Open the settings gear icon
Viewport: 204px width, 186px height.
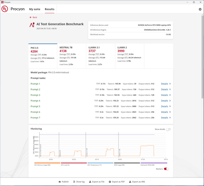[x=200, y=9]
